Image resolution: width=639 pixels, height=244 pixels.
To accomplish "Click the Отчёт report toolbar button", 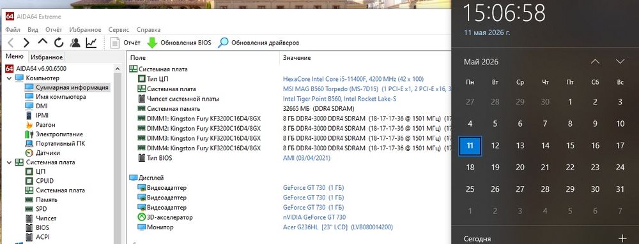I will (125, 43).
